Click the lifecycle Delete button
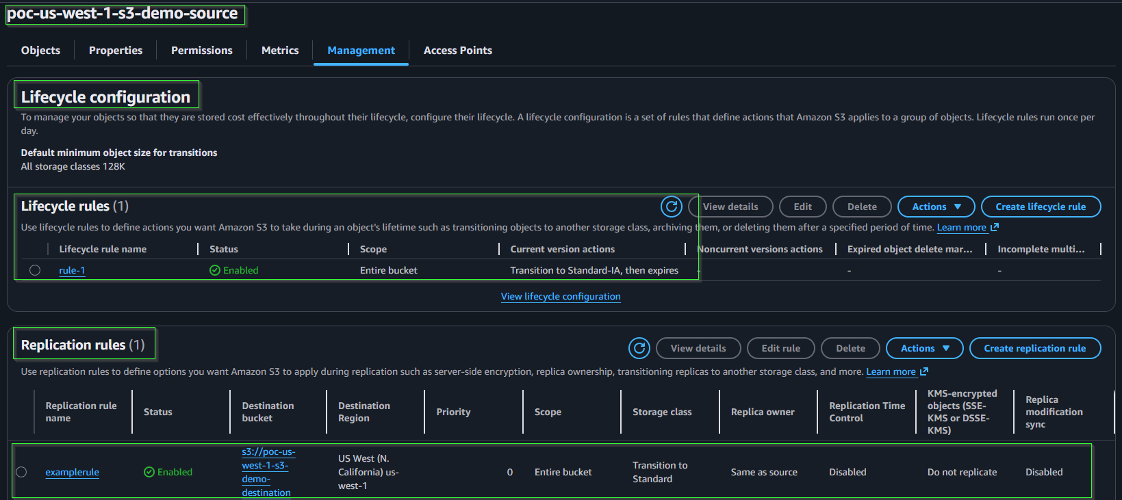The height and width of the screenshot is (500, 1122). pyautogui.click(x=862, y=207)
